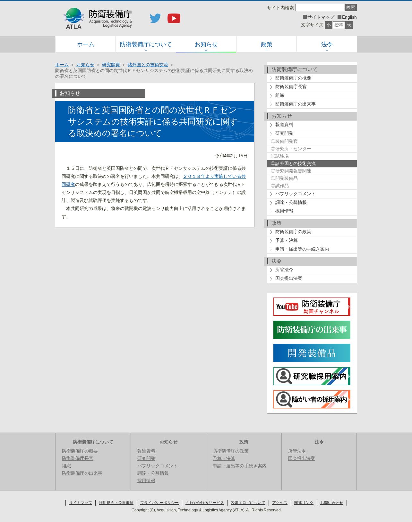Open the ATLA YouTube channel icon
The image size is (412, 522).
pos(174,18)
